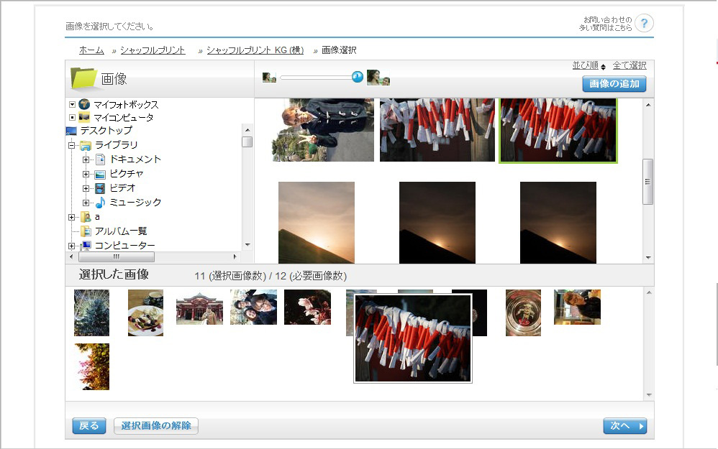This screenshot has width=718, height=449.
Task: Click the デスクトップ desktop icon
Action: [x=71, y=131]
